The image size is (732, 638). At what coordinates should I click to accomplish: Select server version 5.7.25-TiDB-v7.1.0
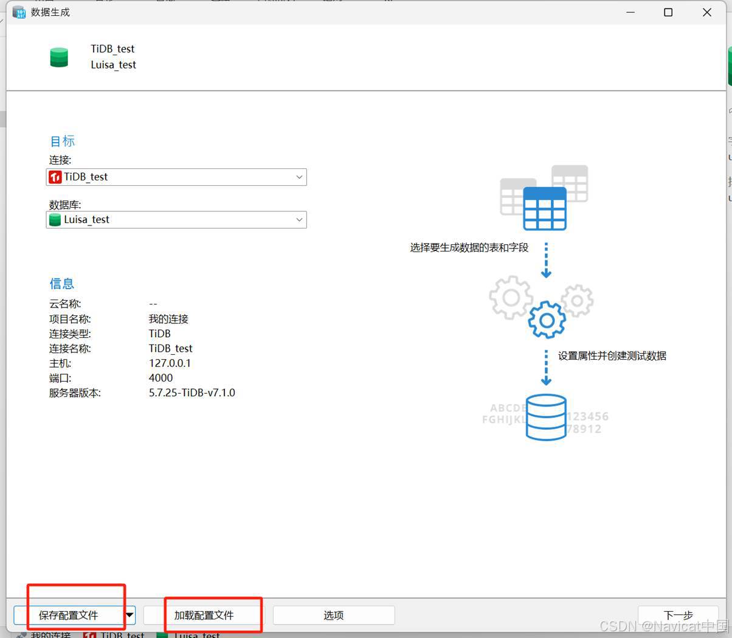coord(192,393)
